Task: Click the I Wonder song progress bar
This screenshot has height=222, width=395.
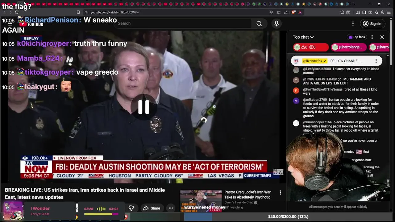Action: coord(101,214)
